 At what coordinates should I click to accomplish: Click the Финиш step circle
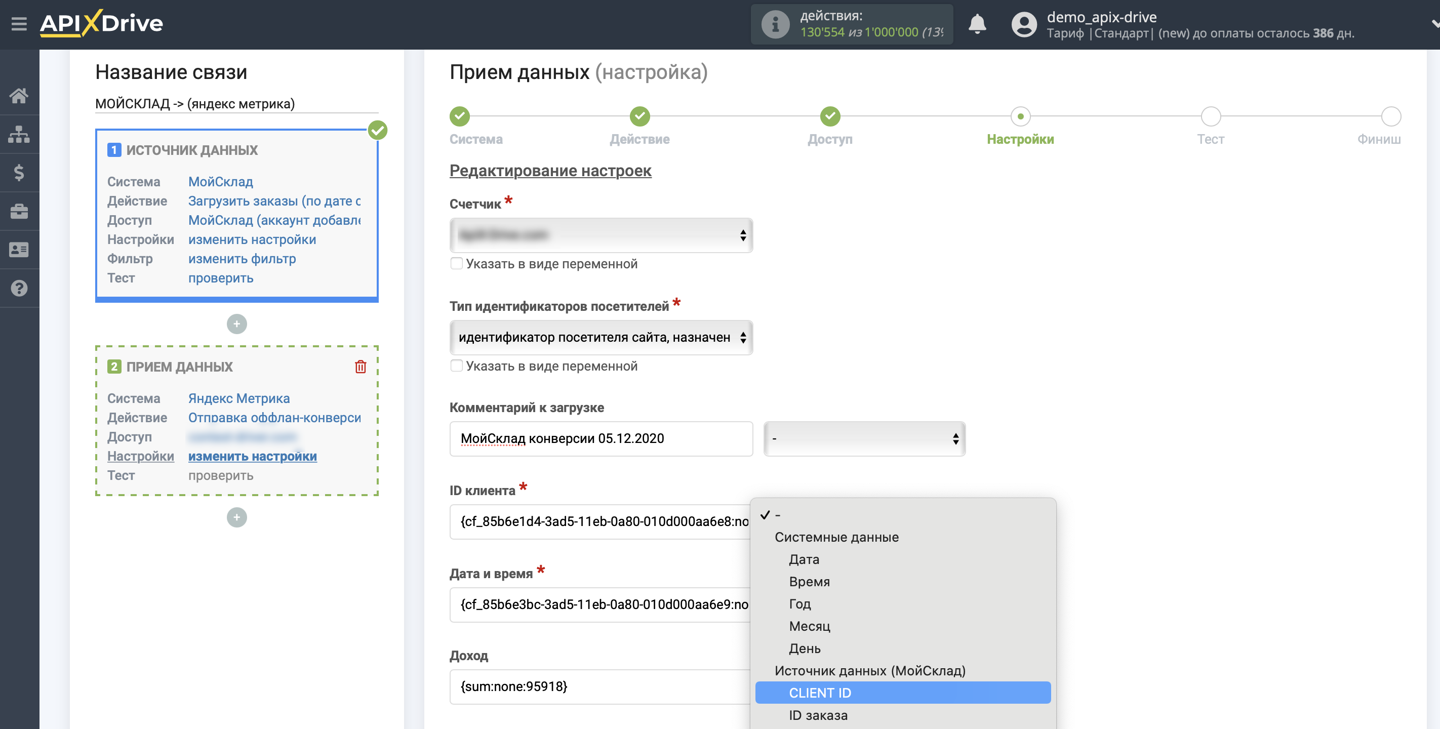coord(1391,116)
